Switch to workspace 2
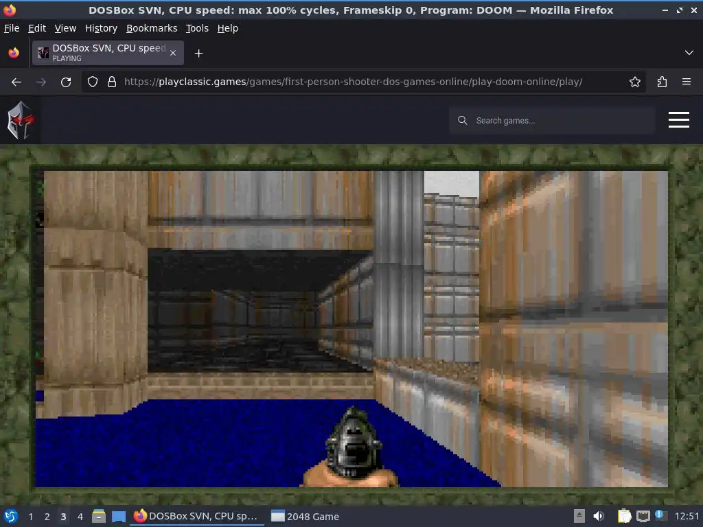Viewport: 703px width, 527px height. pos(47,517)
